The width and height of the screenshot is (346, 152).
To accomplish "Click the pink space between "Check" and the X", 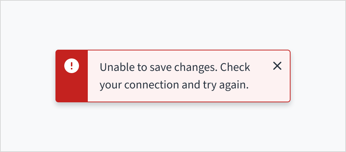I will point(262,68).
